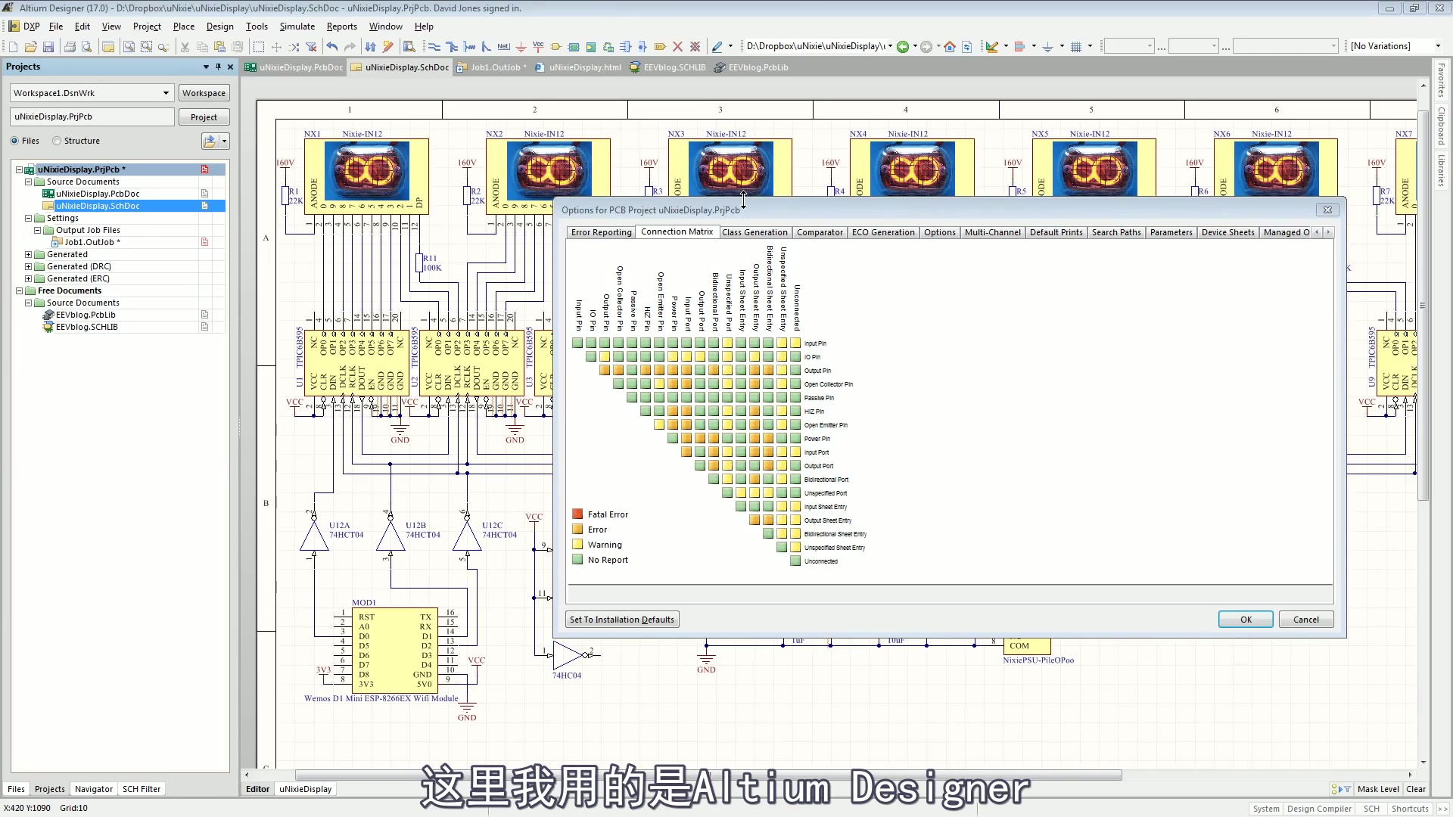Switch to the Comparator tab
Screen dimensions: 1453x817
[x=820, y=232]
